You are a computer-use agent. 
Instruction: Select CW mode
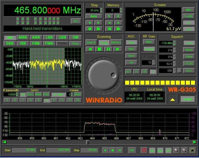[76, 38]
